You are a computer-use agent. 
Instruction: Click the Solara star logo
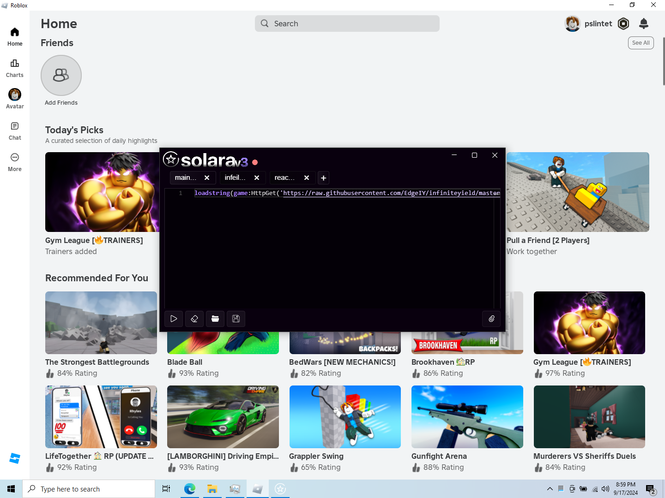pos(171,159)
